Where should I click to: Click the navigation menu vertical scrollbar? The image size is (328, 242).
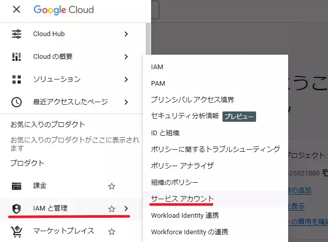point(148,40)
